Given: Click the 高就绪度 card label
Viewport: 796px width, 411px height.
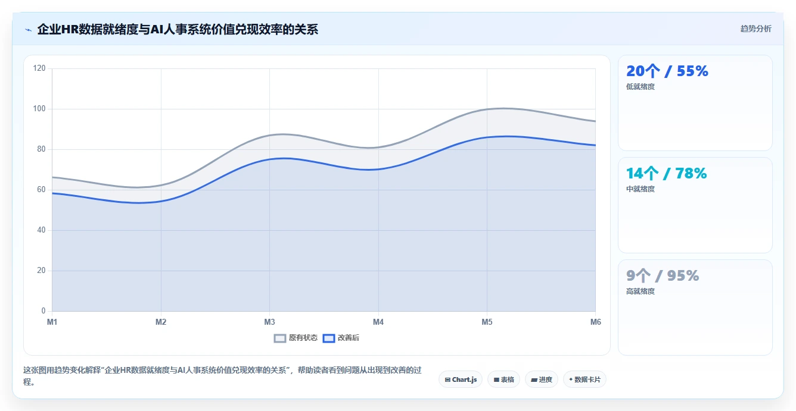Looking at the screenshot, I should [640, 291].
